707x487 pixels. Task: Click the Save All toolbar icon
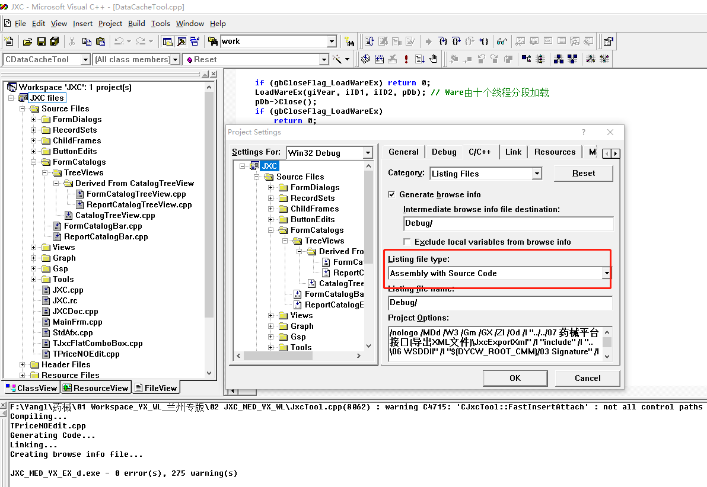coord(55,41)
